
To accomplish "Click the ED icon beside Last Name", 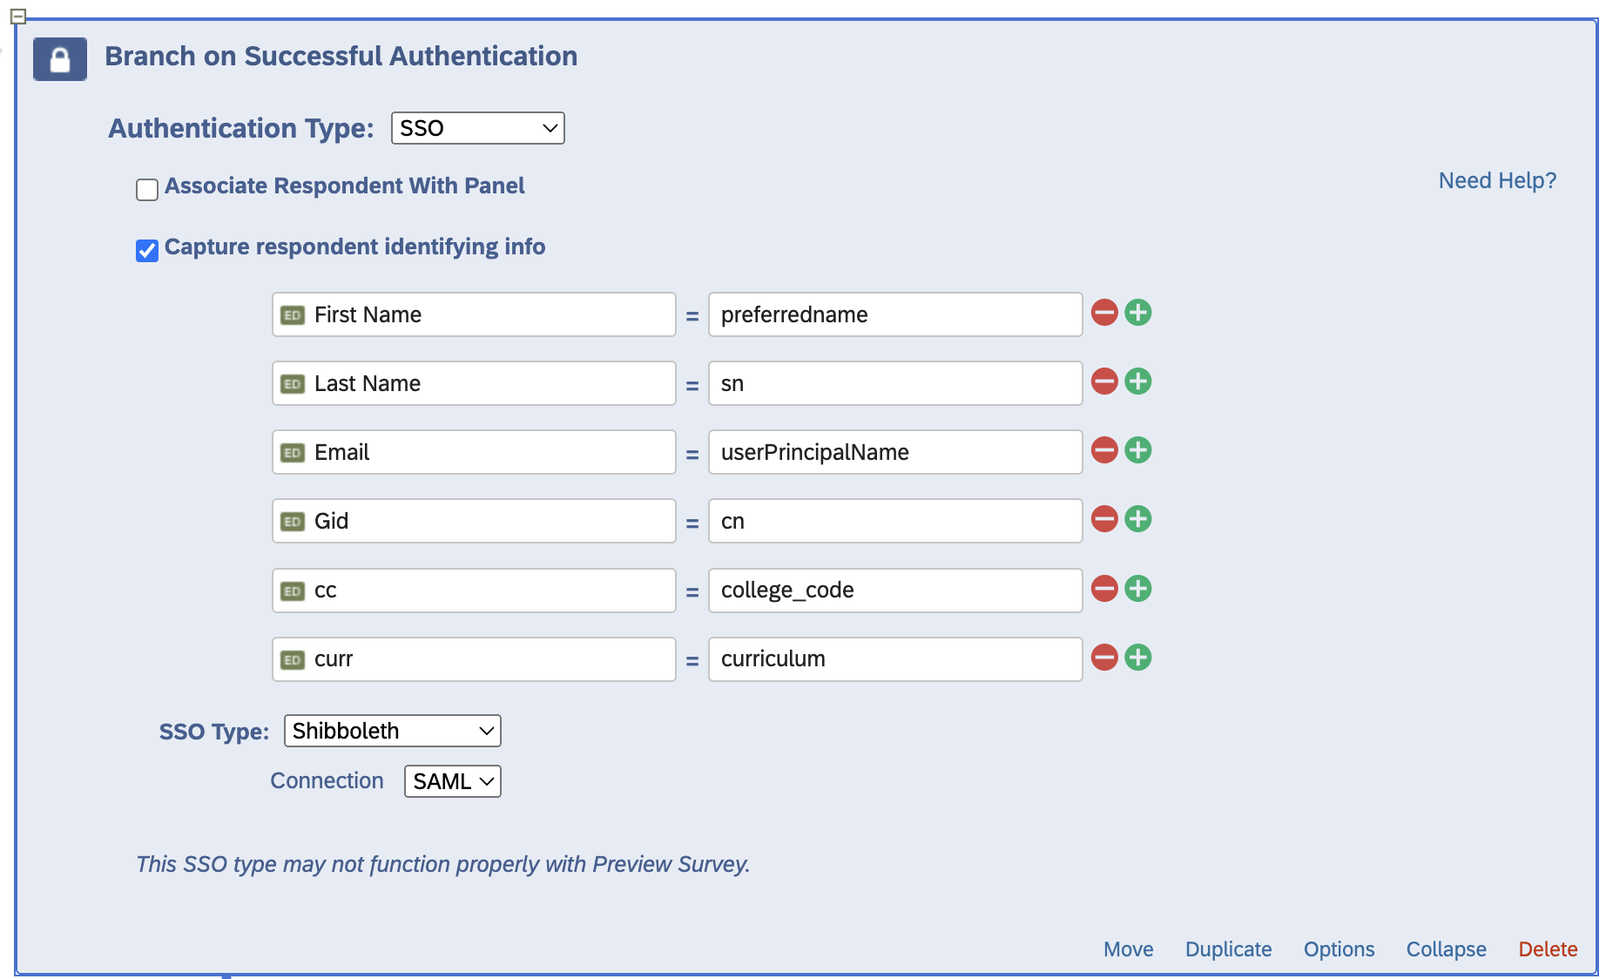I will click(293, 382).
